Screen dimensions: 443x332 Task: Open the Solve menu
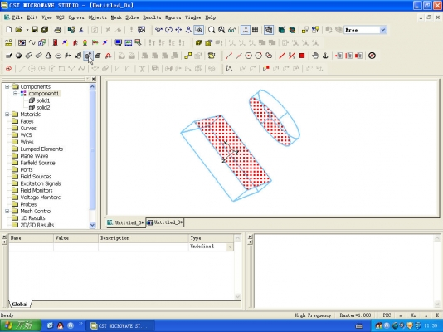coord(132,17)
